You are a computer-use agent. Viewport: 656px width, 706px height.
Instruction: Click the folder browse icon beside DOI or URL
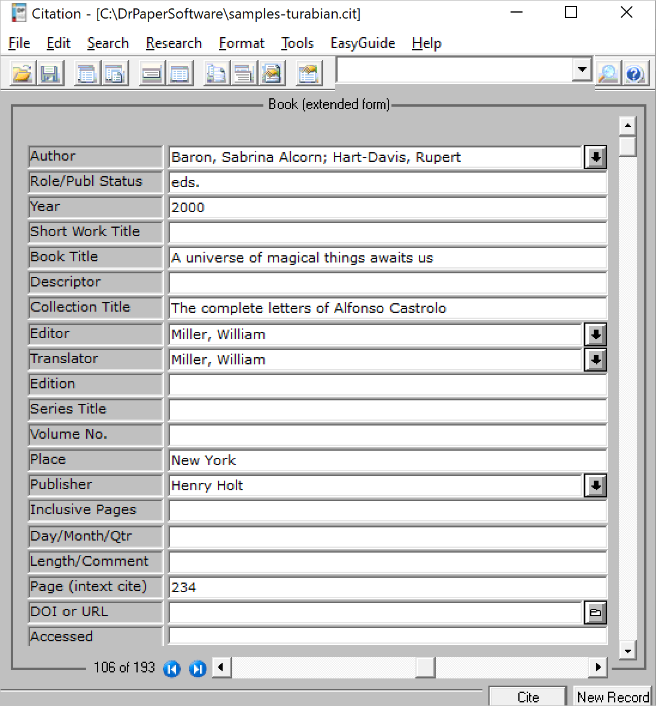click(595, 613)
